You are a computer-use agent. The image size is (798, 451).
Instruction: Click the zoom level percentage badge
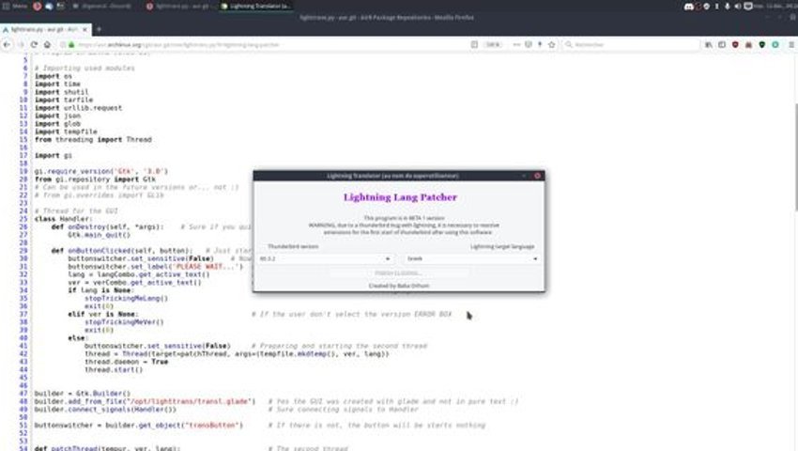tap(493, 45)
